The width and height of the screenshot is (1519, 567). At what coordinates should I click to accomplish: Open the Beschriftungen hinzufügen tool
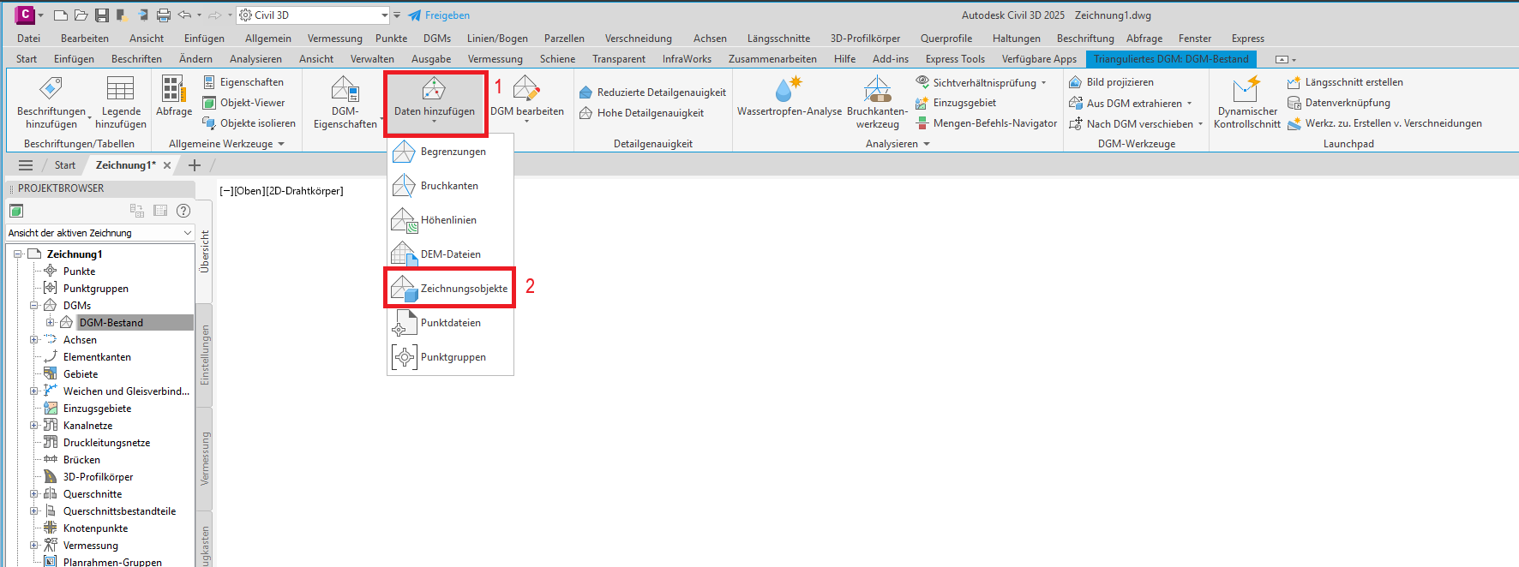tap(51, 103)
